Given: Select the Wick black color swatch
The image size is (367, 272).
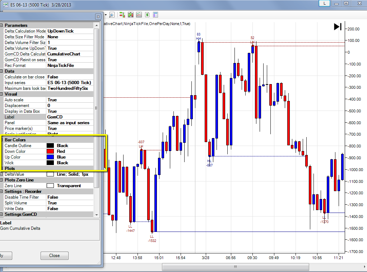Looking at the screenshot, I should pyautogui.click(x=50, y=163).
